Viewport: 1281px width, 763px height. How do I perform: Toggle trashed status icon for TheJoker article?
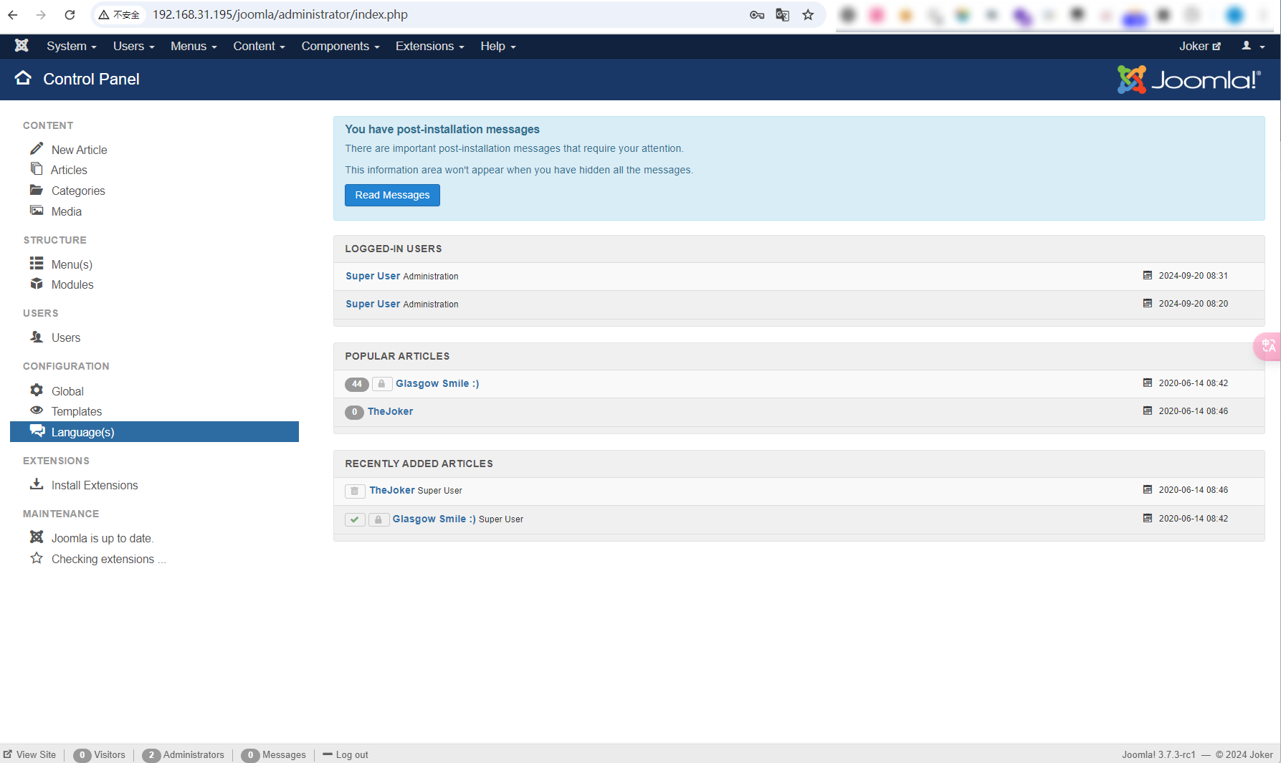point(355,491)
